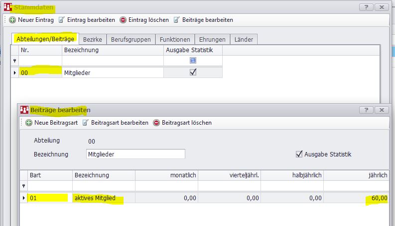Click the Stammdaten window help question mark
Image resolution: width=395 pixels, height=226 pixels.
pyautogui.click(x=366, y=7)
